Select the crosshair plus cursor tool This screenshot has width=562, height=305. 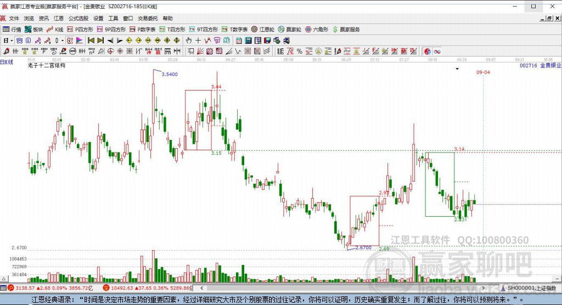[x=198, y=41]
